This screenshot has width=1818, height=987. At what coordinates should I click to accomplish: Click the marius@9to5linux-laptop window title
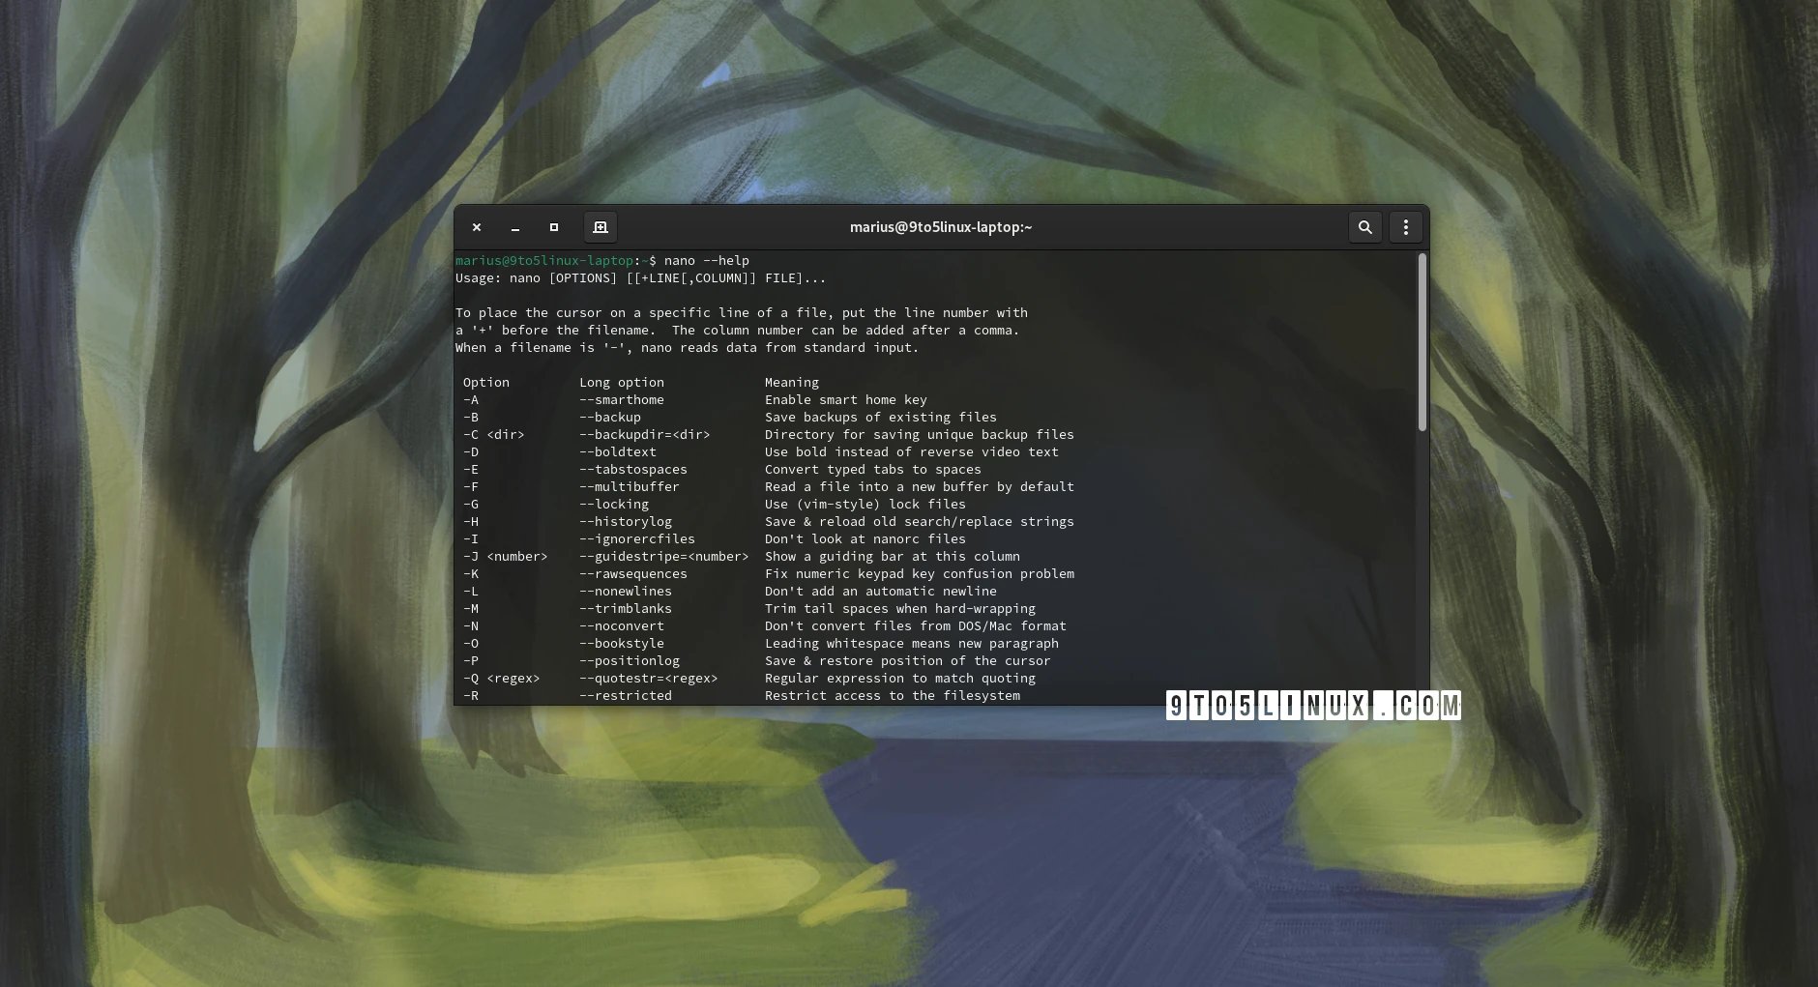940,227
